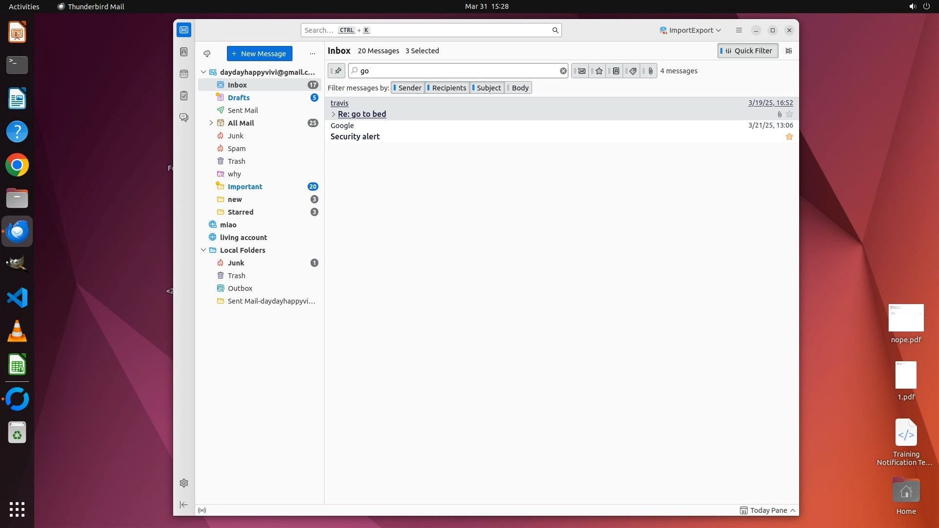939x528 pixels.
Task: Click the New Message button
Action: pyautogui.click(x=259, y=54)
